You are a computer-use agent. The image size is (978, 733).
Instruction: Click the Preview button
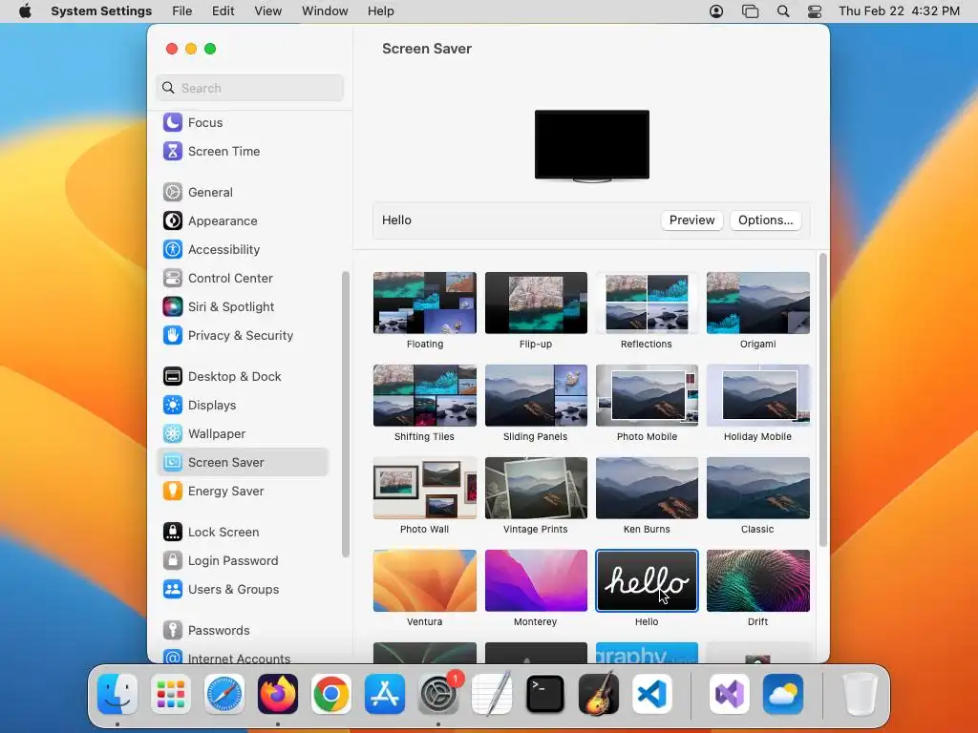pos(691,220)
